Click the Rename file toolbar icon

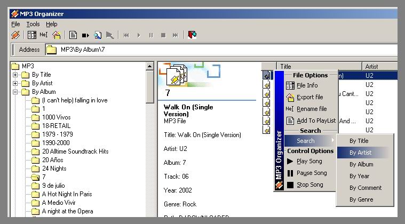pos(44,35)
